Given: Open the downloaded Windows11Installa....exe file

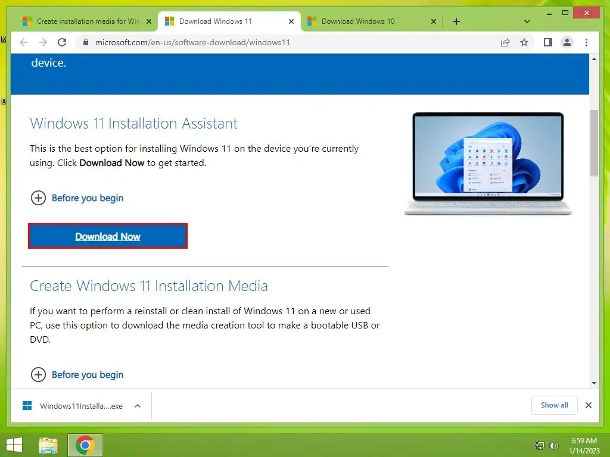Looking at the screenshot, I should [73, 406].
